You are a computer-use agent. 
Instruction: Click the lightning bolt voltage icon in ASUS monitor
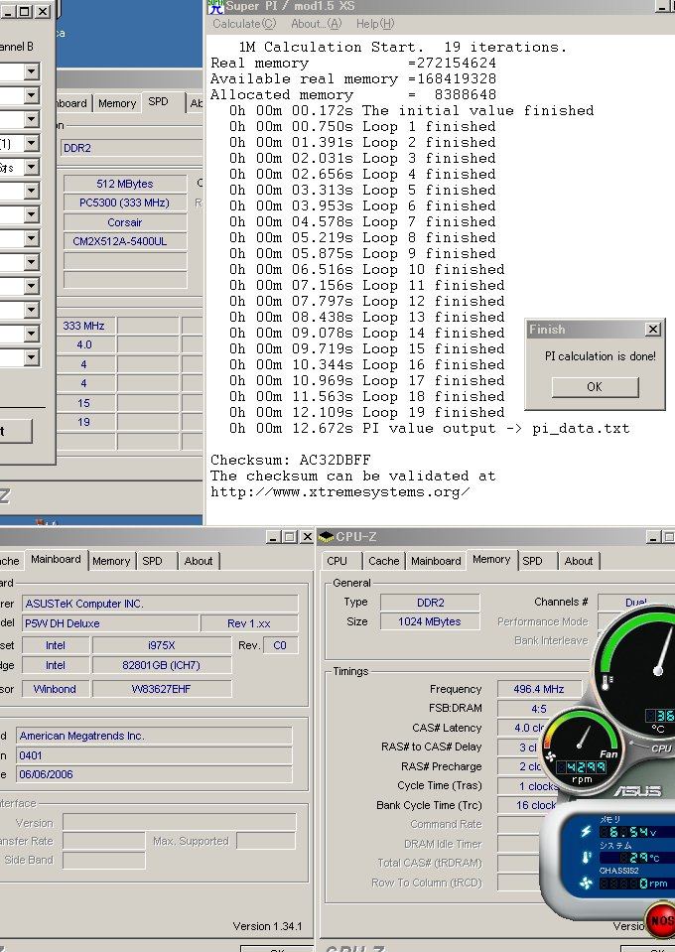586,831
